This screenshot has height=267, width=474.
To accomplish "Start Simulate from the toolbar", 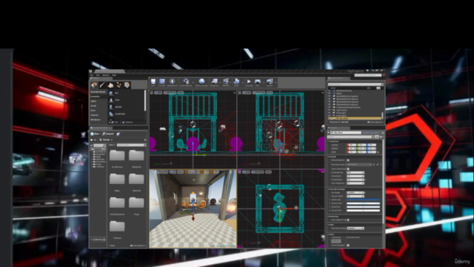I will [249, 82].
